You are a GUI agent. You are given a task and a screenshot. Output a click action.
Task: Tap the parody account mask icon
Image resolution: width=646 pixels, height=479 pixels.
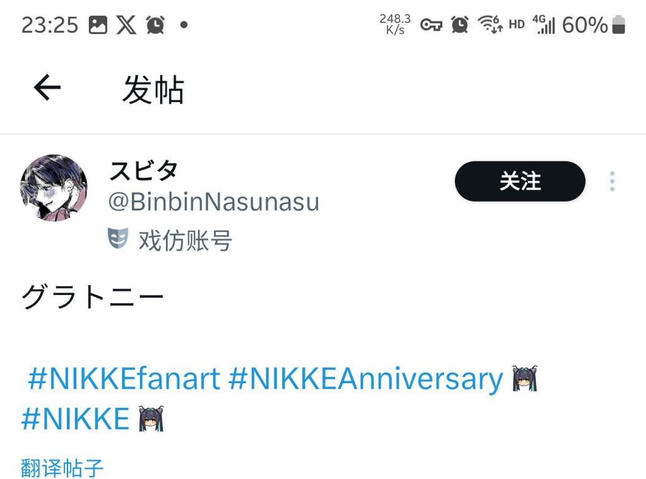click(x=118, y=239)
